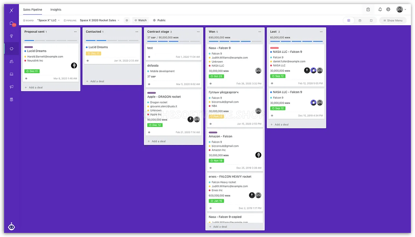Click avatar on Nasa - Falcon 9 Won card
Viewport: 415px width, 237px height.
[x=258, y=71]
